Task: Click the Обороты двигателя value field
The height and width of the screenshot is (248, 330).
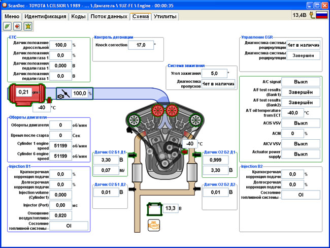Action: [x=60, y=125]
